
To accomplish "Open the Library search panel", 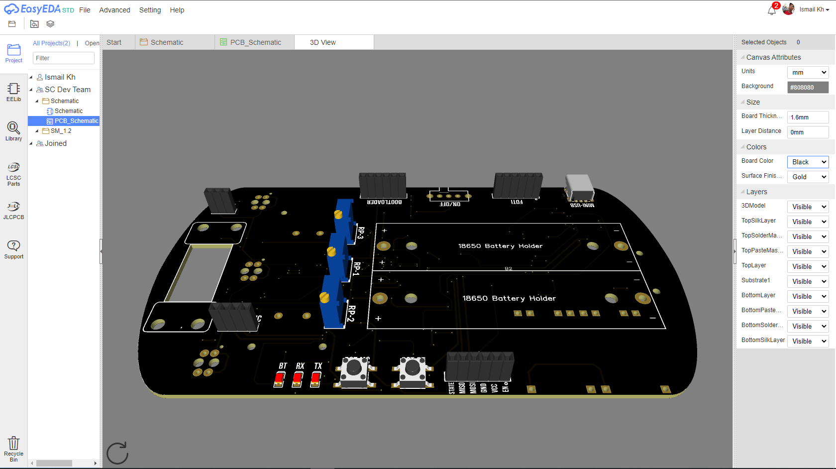I will [x=13, y=131].
